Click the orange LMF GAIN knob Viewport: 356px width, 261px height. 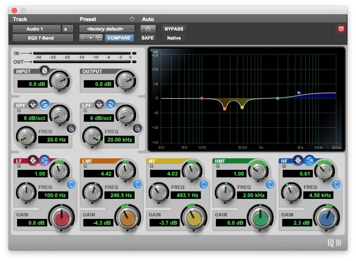(128, 218)
